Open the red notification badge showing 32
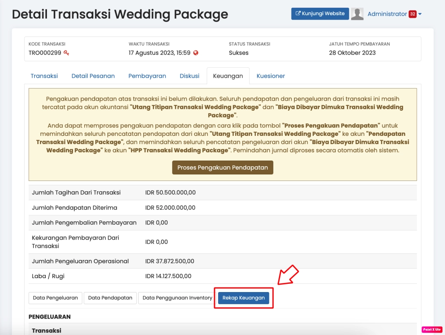This screenshot has width=445, height=335. coord(412,14)
